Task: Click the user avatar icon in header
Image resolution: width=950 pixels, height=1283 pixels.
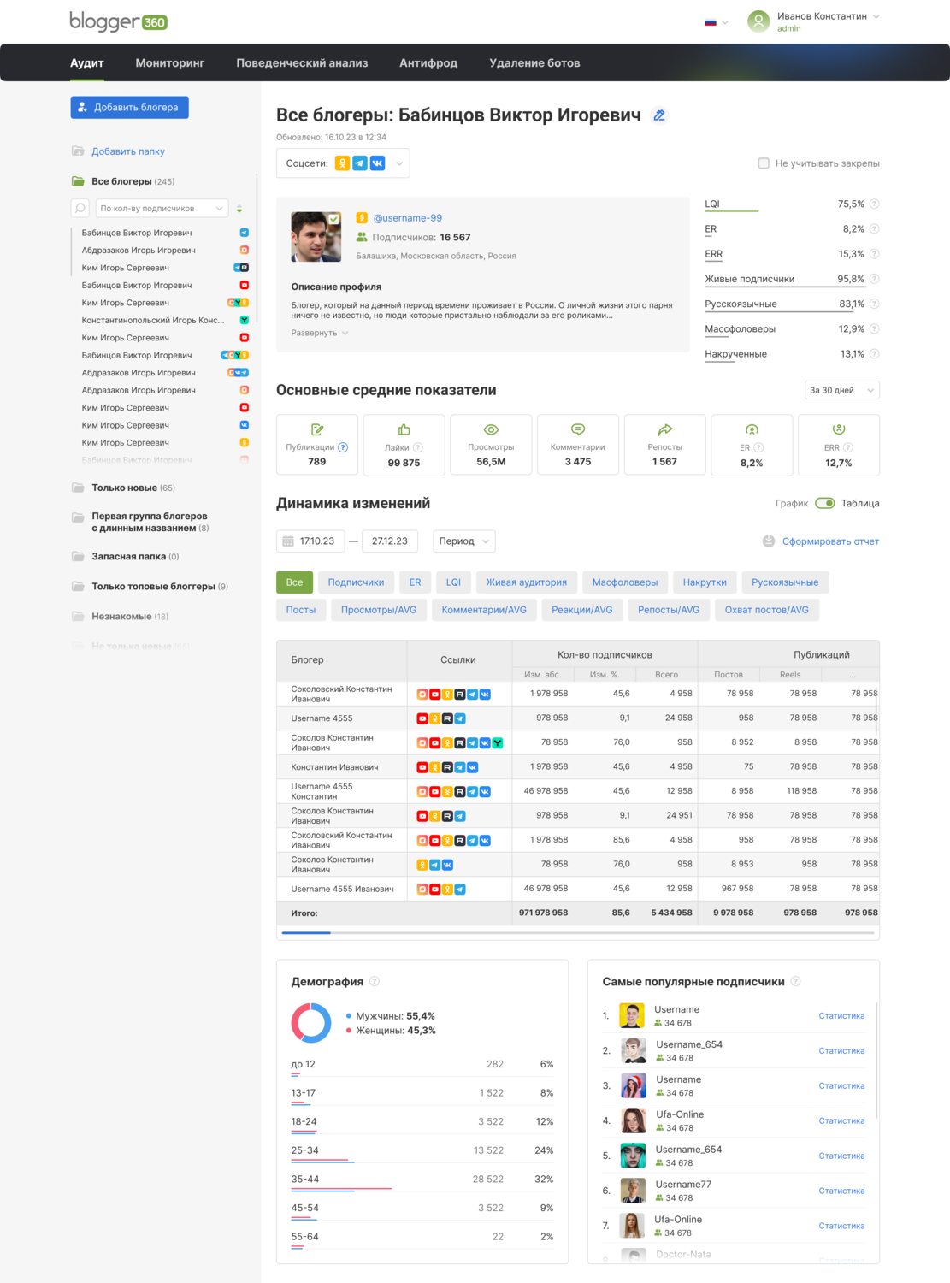Action: (x=758, y=21)
